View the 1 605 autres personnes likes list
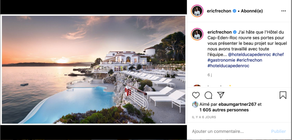The height and width of the screenshot is (140, 292). [x=224, y=110]
